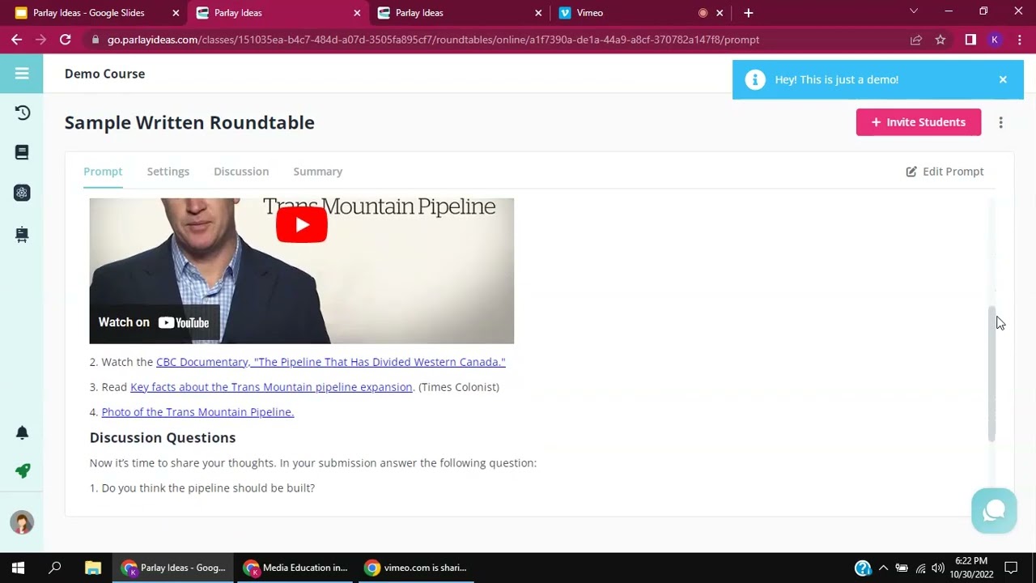The width and height of the screenshot is (1036, 583).
Task: Open Windows taskbar search
Action: click(55, 568)
